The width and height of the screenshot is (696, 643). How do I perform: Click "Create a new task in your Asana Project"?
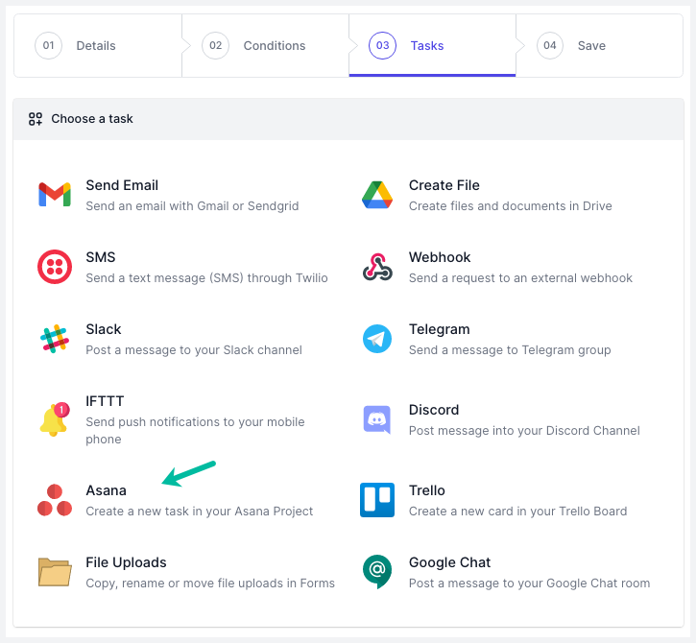coord(199,512)
